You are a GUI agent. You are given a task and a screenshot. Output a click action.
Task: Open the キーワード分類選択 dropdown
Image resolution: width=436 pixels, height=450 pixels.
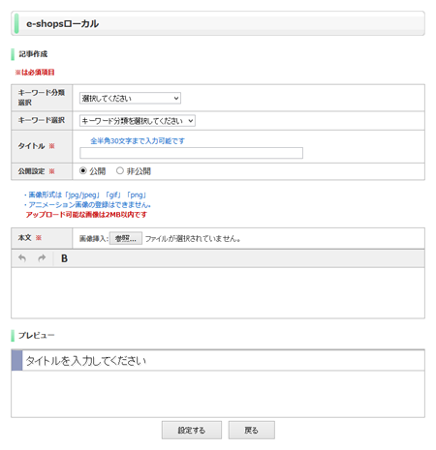(130, 98)
